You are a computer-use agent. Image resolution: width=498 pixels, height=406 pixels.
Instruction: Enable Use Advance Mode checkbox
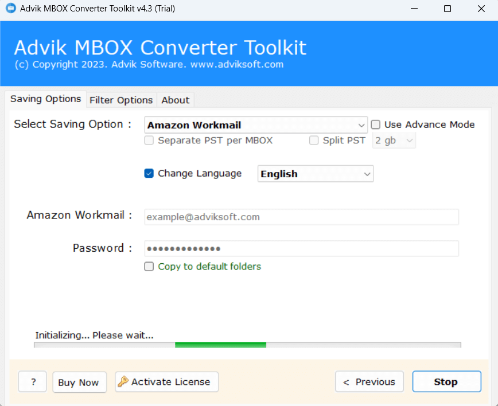[376, 124]
